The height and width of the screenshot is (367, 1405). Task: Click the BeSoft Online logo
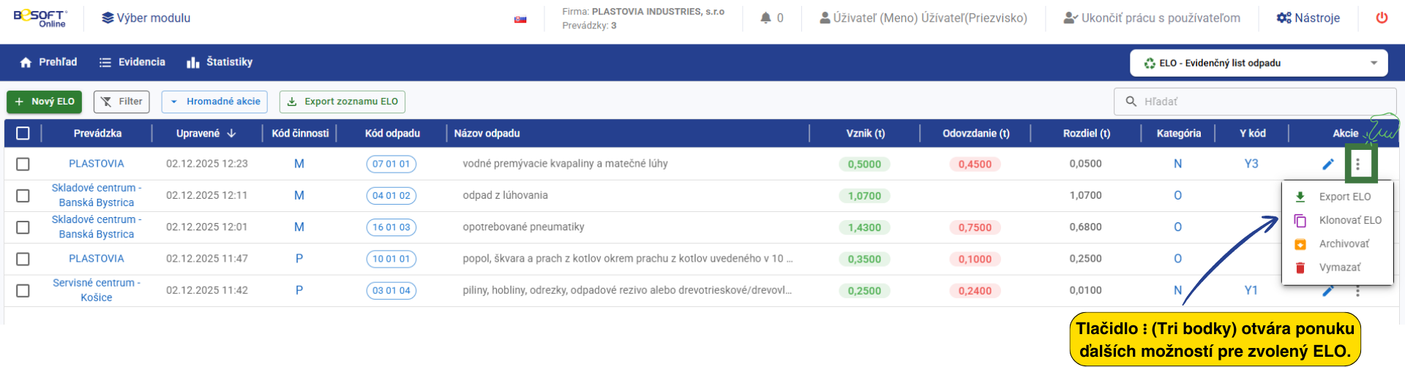(40, 18)
